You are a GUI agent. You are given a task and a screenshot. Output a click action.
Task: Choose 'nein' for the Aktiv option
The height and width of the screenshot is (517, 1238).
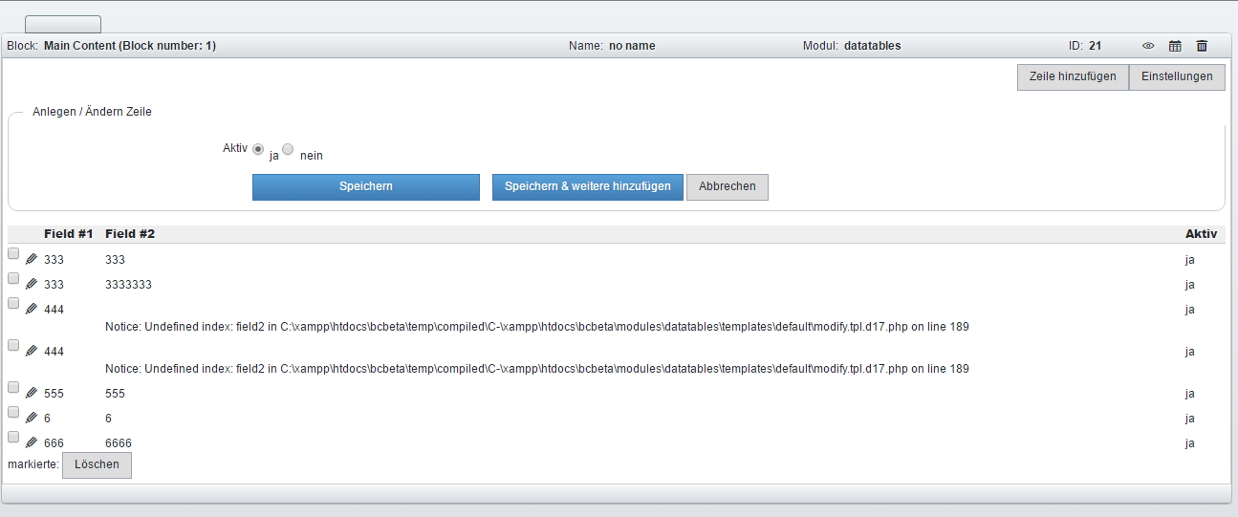(x=288, y=149)
